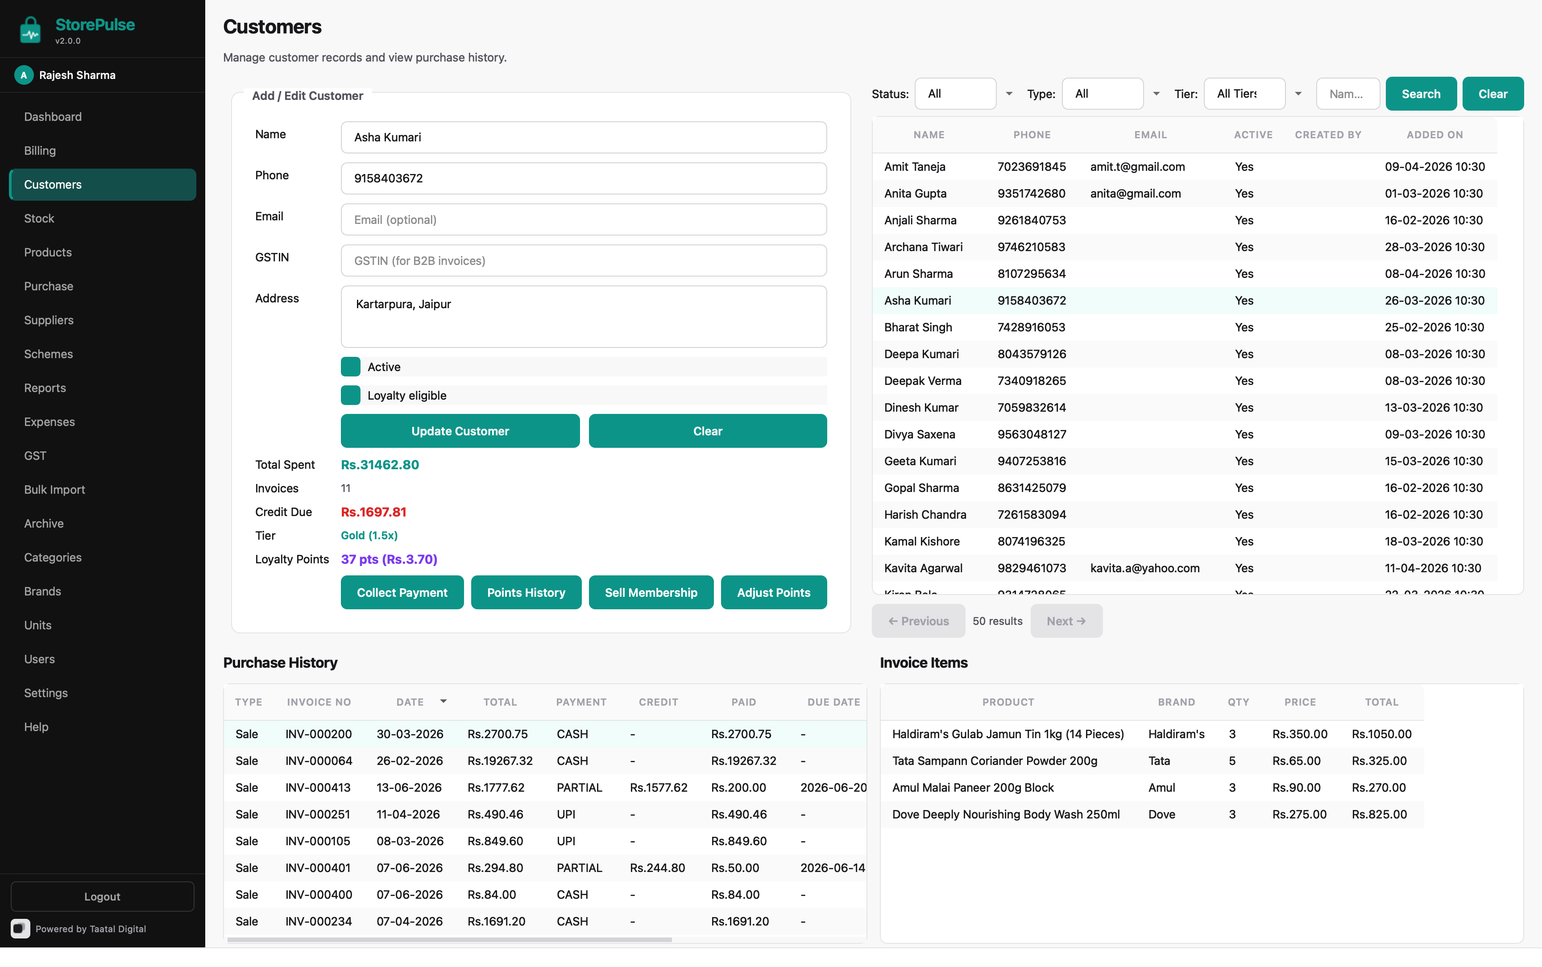Click the GSTIN input field

[583, 260]
